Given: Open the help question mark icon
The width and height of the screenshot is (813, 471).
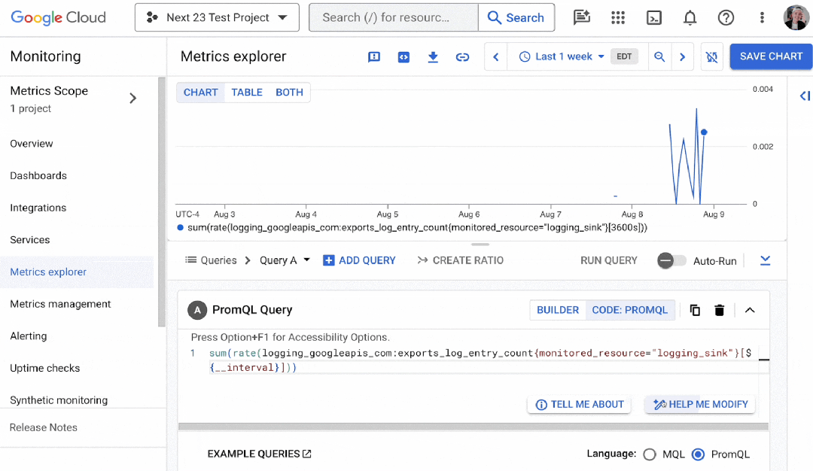Looking at the screenshot, I should [726, 17].
